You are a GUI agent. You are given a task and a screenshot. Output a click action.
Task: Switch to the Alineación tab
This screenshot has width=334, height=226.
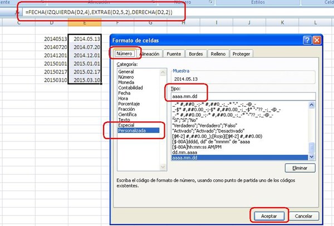[148, 53]
